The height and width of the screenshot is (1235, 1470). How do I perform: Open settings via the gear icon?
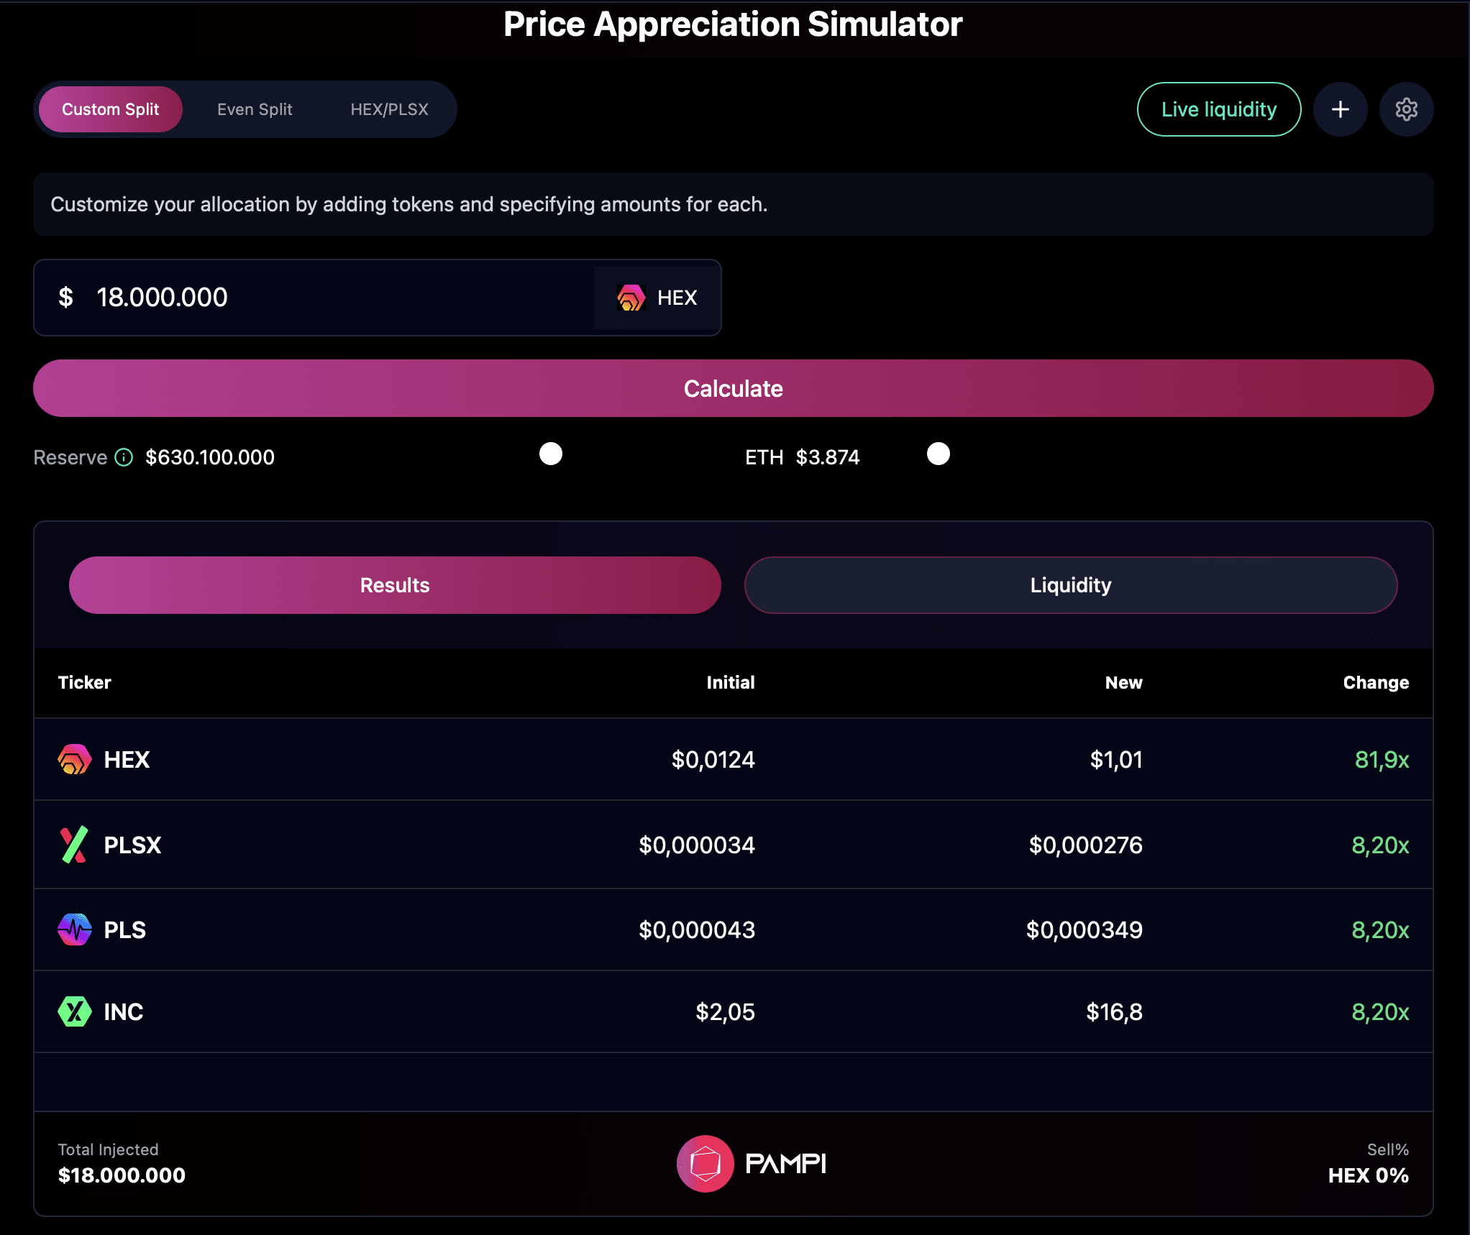point(1406,109)
